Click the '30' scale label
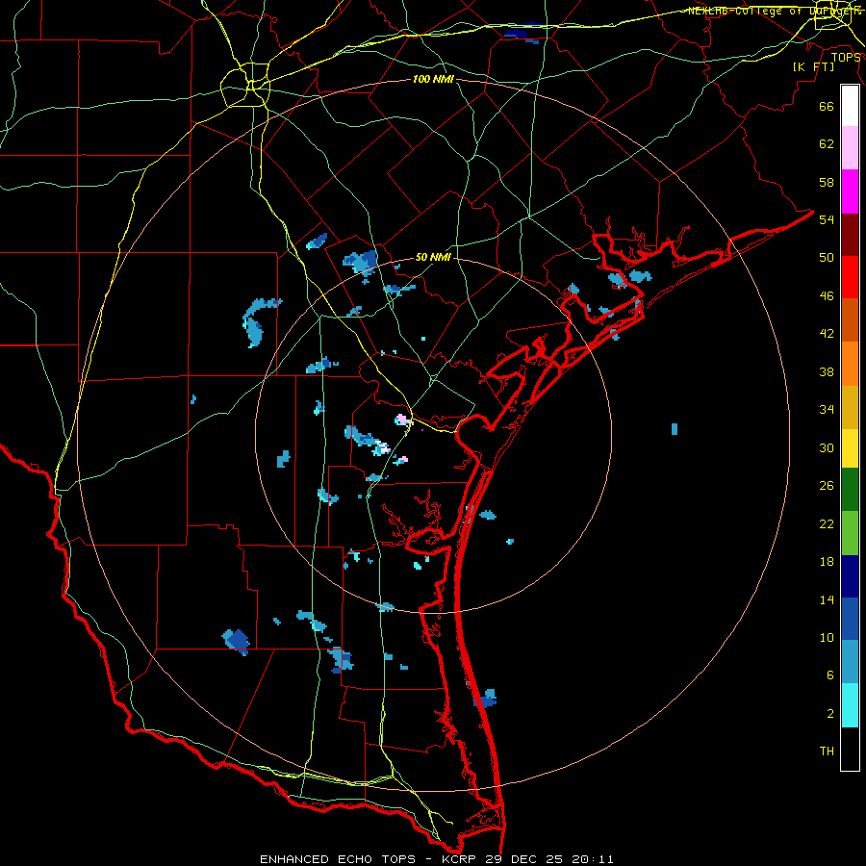 827,447
